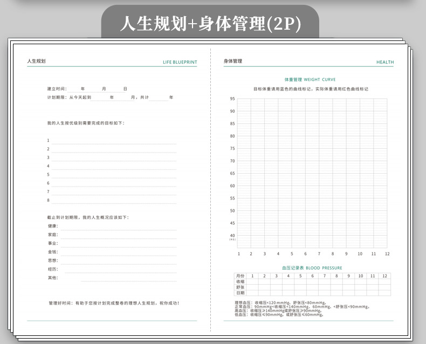Click the LIFE BLUEPRINT header label
Screen dimensions: 426x344
coord(180,62)
